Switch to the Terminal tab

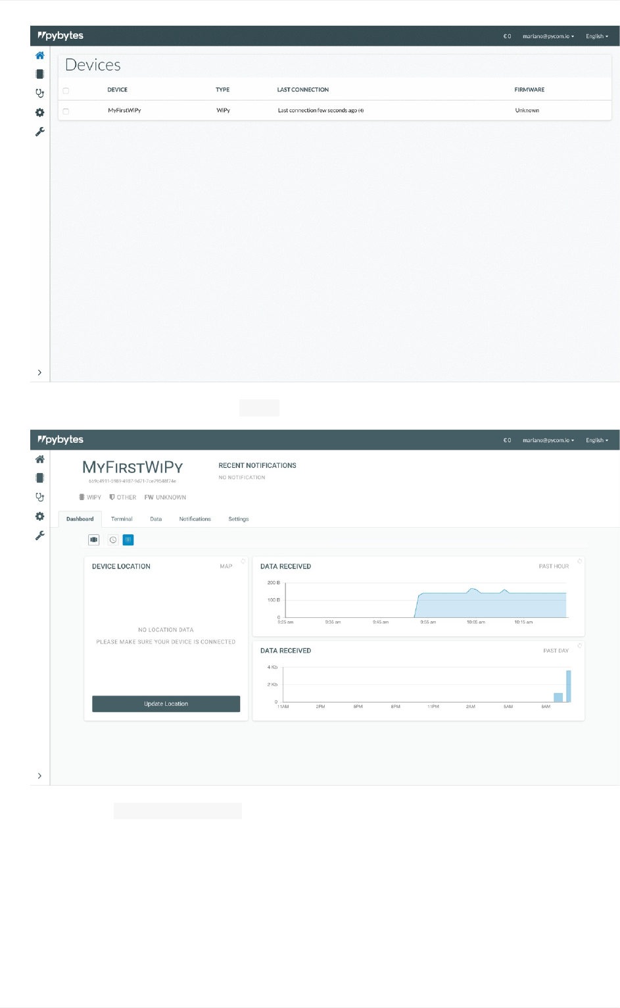pyautogui.click(x=122, y=519)
